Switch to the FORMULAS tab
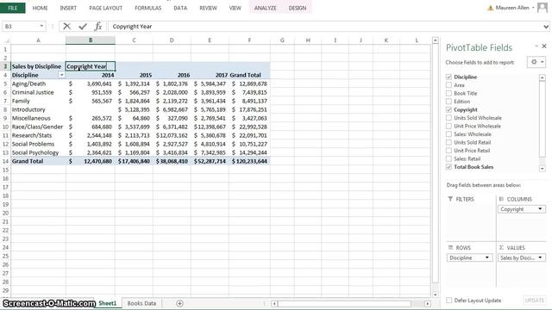This screenshot has width=552, height=310. pos(147,8)
